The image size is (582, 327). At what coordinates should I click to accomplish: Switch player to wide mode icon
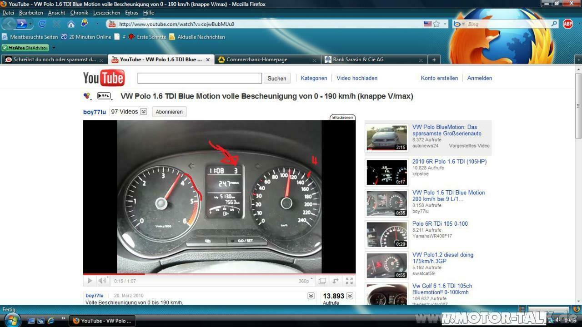pyautogui.click(x=322, y=281)
